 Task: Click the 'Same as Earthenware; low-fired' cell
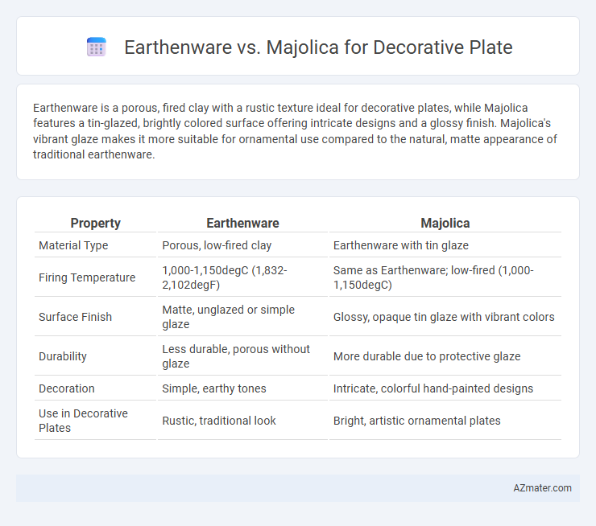[x=445, y=277]
